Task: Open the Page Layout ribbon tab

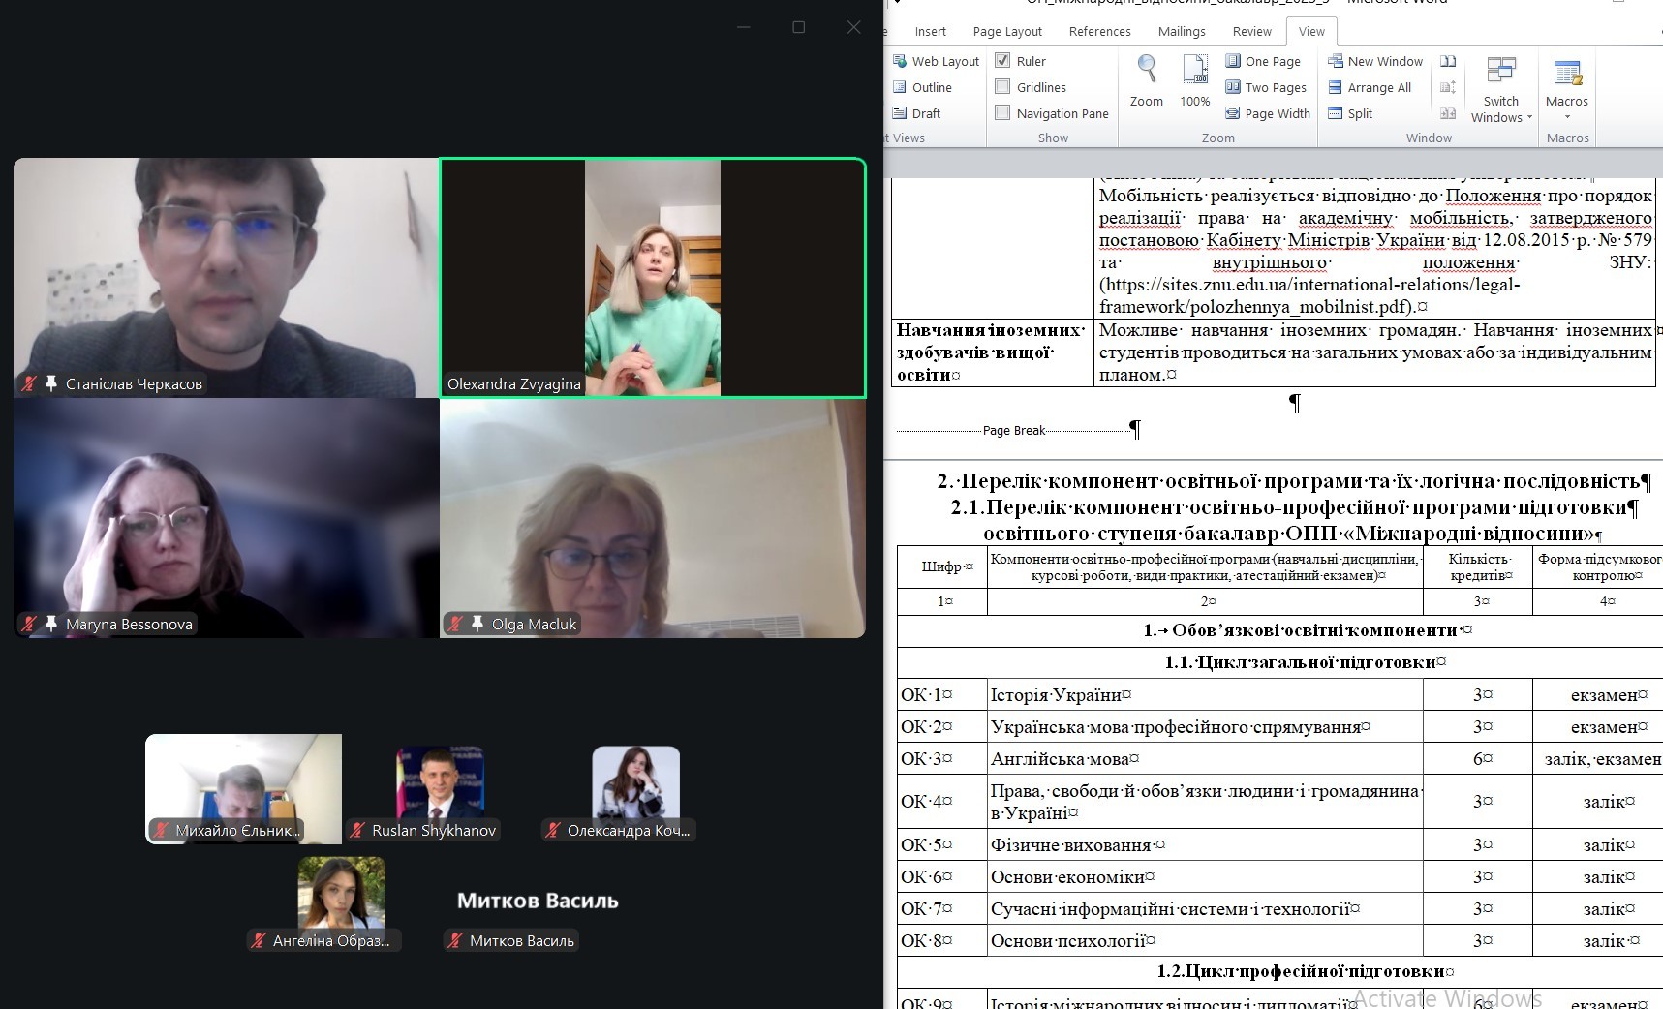Action: tap(1007, 31)
